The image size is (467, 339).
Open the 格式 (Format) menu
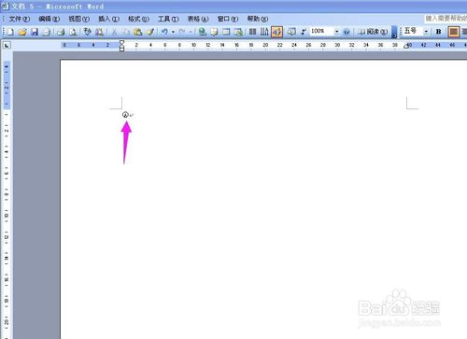(138, 19)
